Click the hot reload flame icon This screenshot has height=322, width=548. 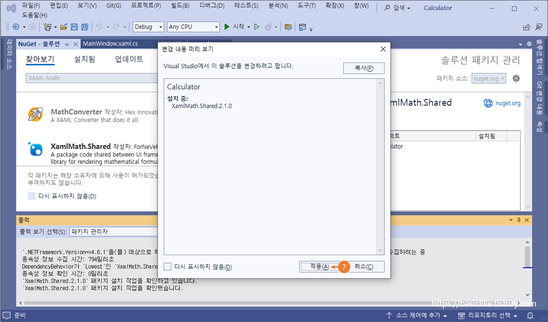(x=268, y=27)
